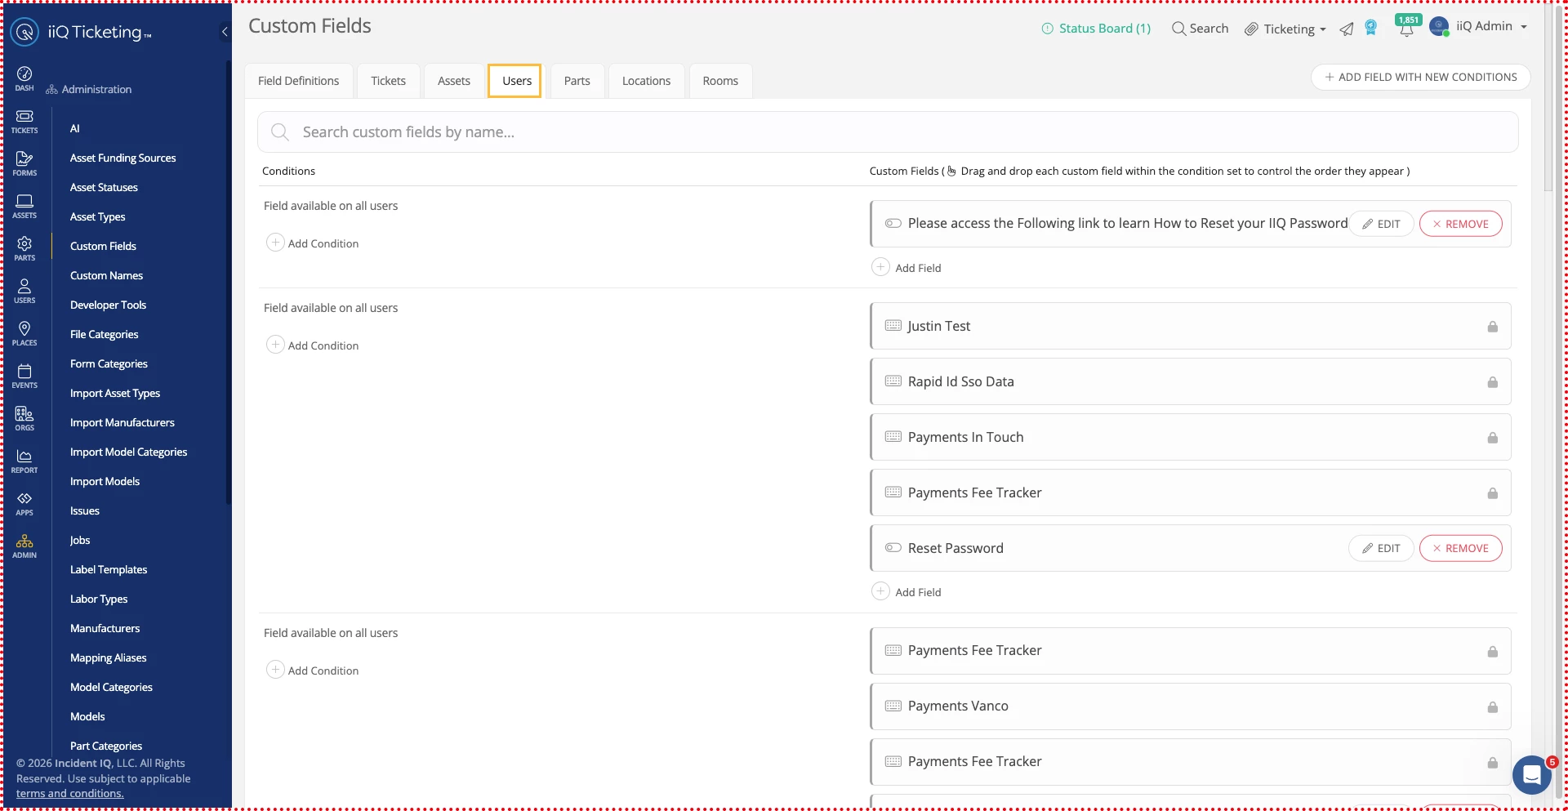
Task: Click Search in the header
Action: [x=1200, y=29]
